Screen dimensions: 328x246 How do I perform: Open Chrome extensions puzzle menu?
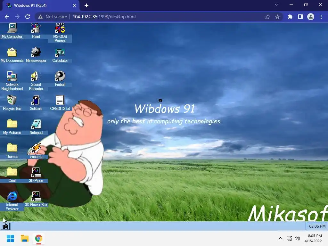coord(290,17)
